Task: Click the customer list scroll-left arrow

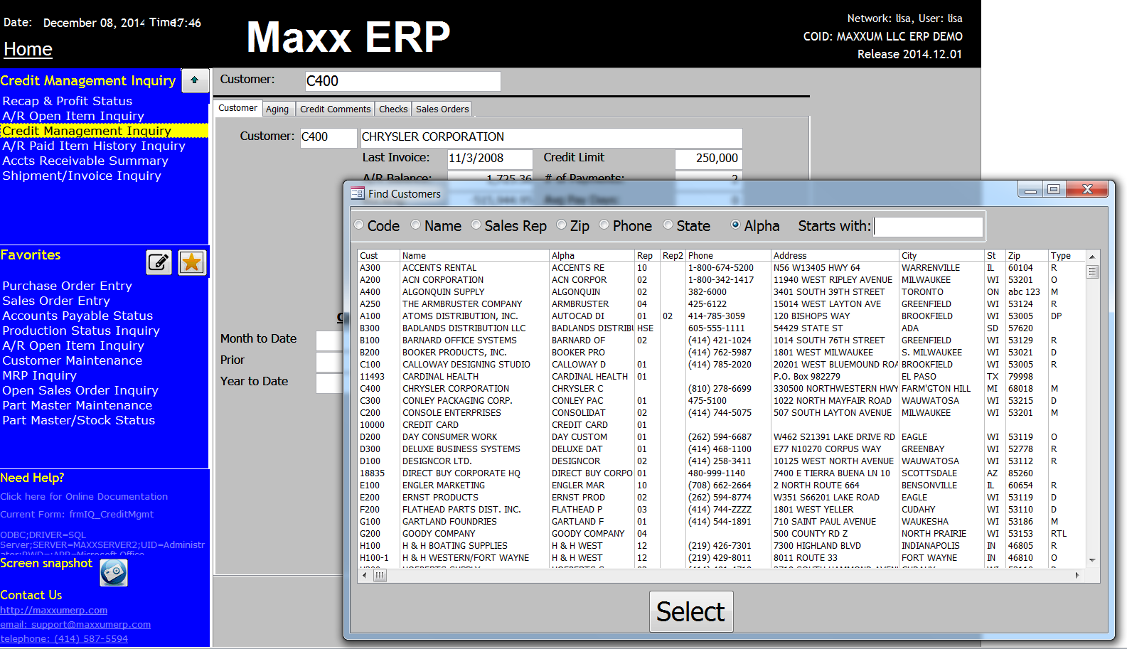Action: 365,575
